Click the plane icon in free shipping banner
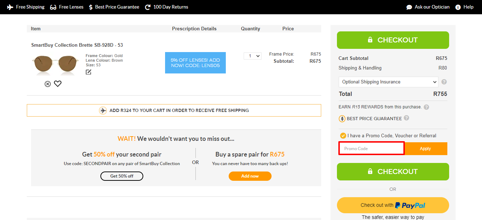 pos(103,111)
